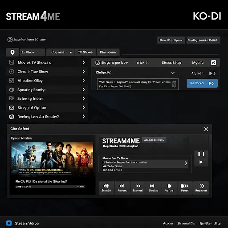Image resolution: width=228 pixels, height=228 pixels.
Task: Close the Clor Sofect dialog
Action: click(x=206, y=129)
